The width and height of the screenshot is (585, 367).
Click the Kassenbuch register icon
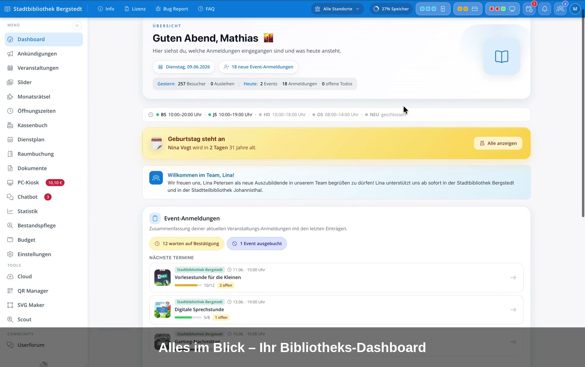tap(10, 125)
